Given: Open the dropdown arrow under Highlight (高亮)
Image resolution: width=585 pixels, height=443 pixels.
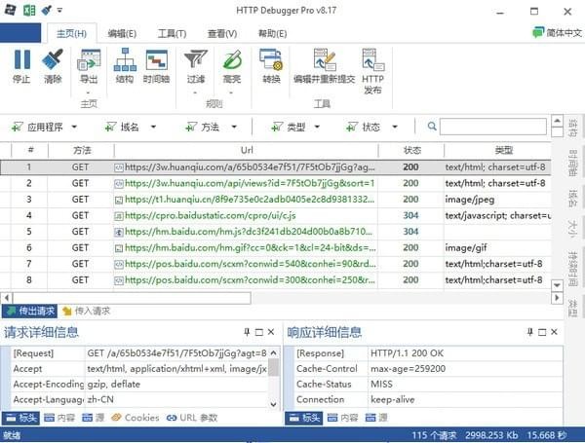Looking at the screenshot, I should (231, 92).
